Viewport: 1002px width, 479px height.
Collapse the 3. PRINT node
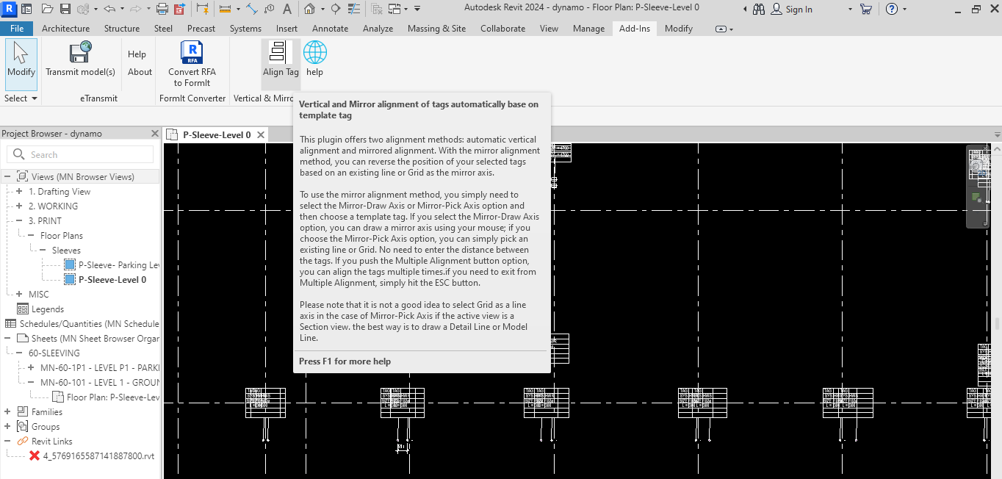[x=19, y=221]
